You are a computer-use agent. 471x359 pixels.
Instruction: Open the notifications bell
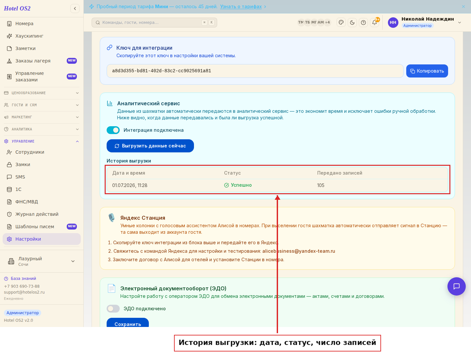click(x=375, y=23)
